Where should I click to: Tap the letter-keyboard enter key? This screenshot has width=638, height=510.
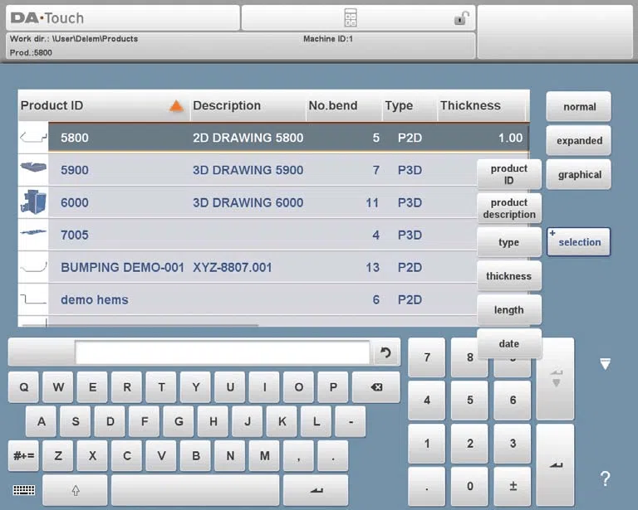[x=316, y=490]
